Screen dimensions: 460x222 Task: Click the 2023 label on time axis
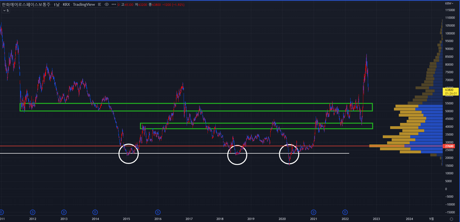pos(376,219)
